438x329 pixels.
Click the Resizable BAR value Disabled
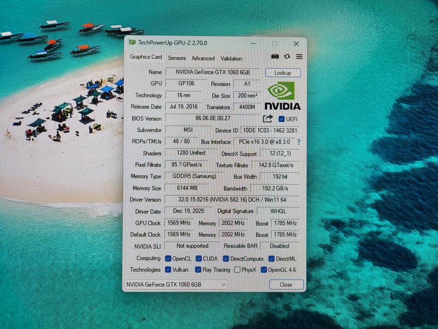click(x=280, y=246)
